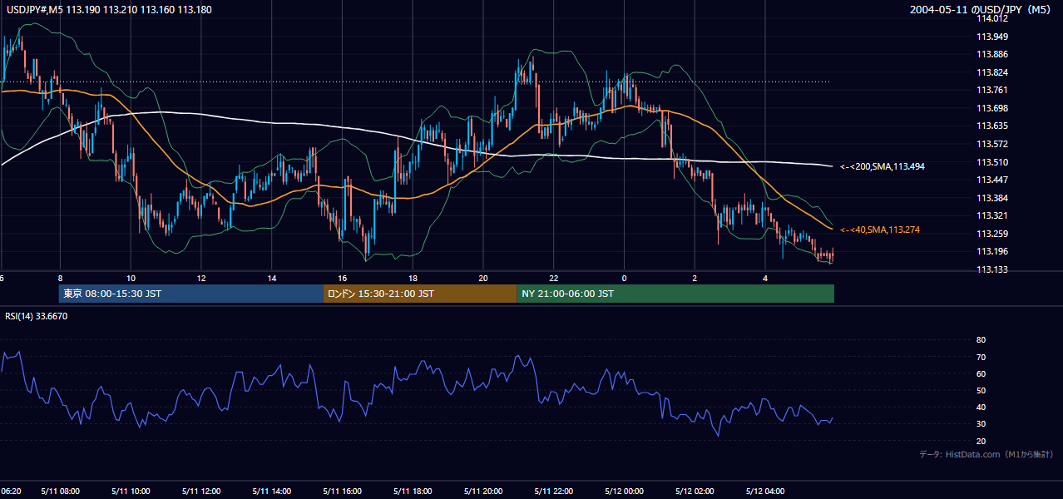Viewport: 1063px width, 499px height.
Task: Click the hour label 16 under price chart
Action: click(x=342, y=278)
